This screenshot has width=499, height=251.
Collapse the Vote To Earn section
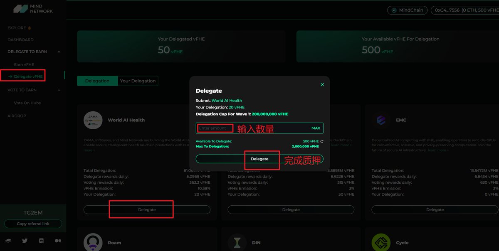click(x=59, y=90)
